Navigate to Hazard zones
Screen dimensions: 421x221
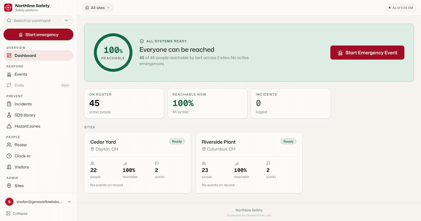[x=38, y=126]
